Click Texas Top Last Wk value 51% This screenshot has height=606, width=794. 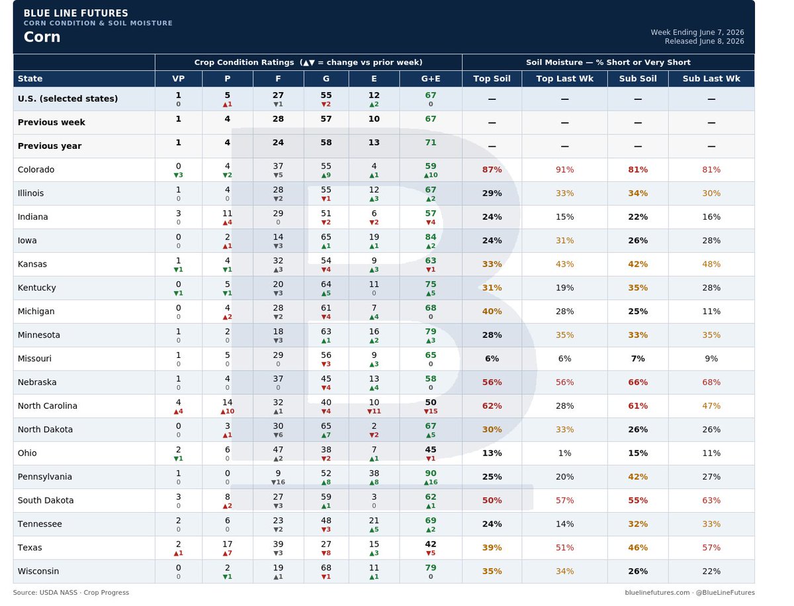pos(564,548)
